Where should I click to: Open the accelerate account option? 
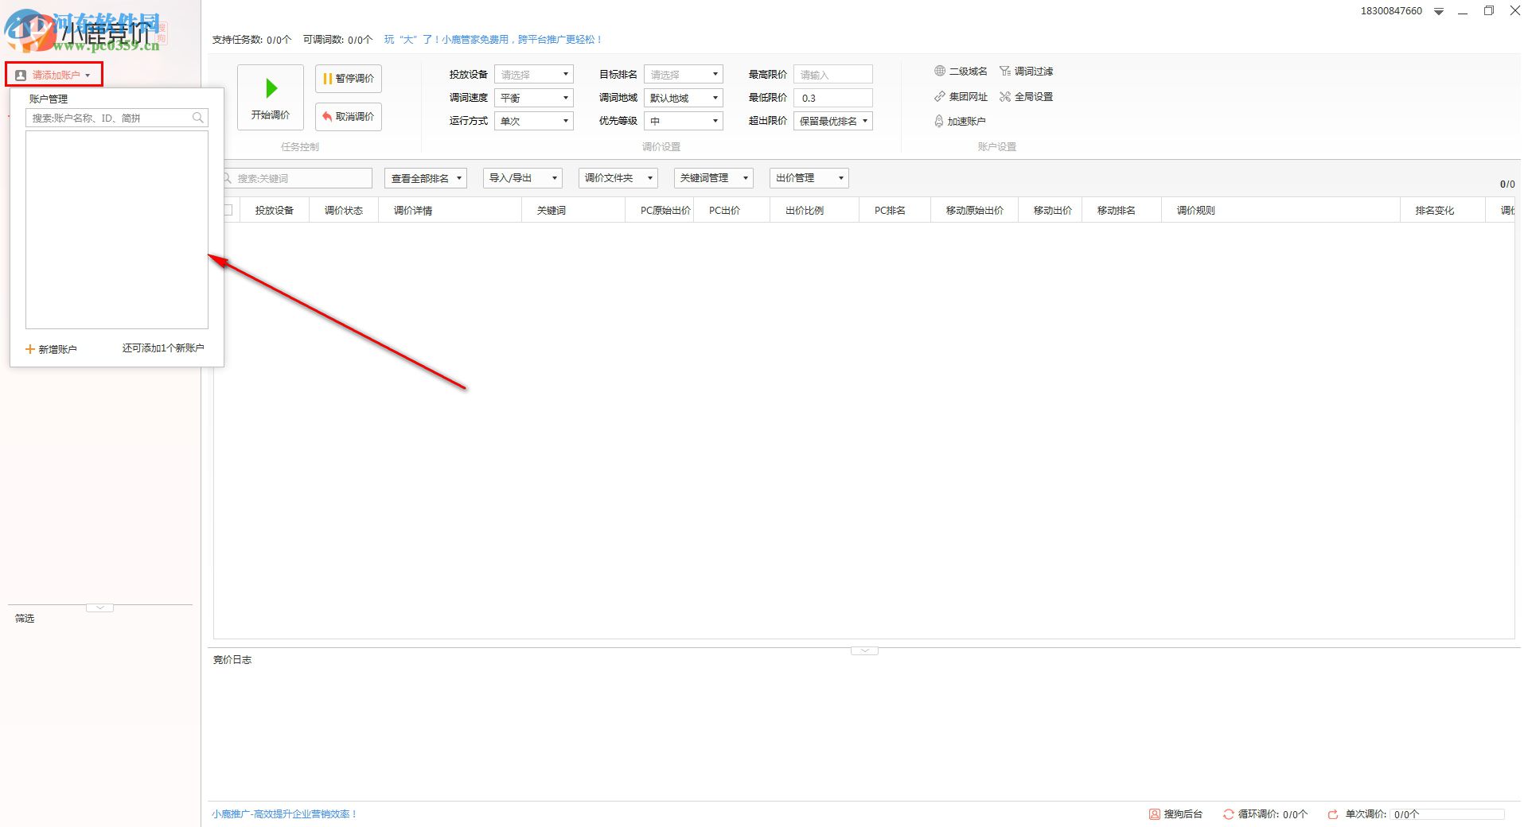pos(960,122)
